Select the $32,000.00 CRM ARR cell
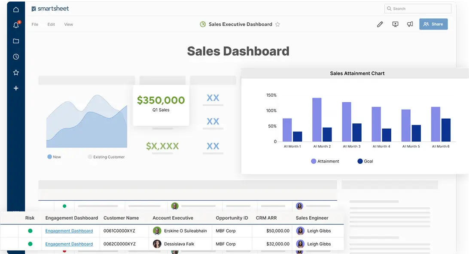 [x=272, y=244]
